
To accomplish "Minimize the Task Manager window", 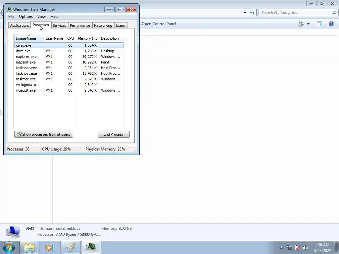I will coord(109,10).
